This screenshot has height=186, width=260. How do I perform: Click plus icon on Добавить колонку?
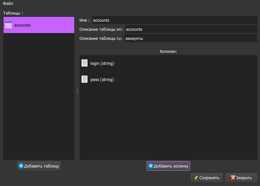(x=150, y=166)
